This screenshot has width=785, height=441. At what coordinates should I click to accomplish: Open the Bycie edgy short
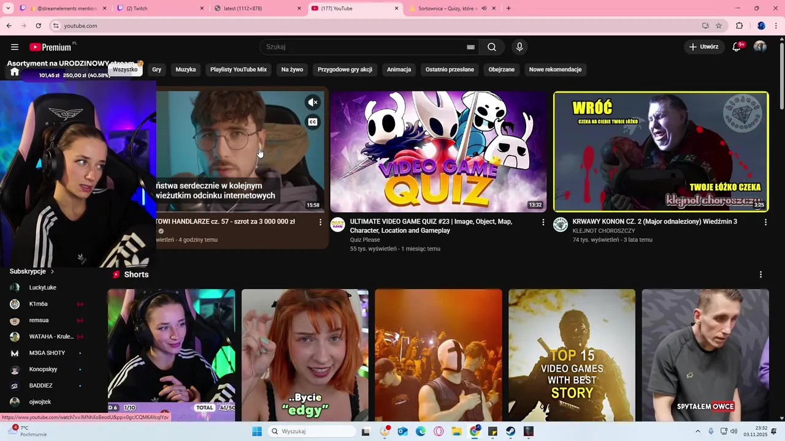(305, 355)
